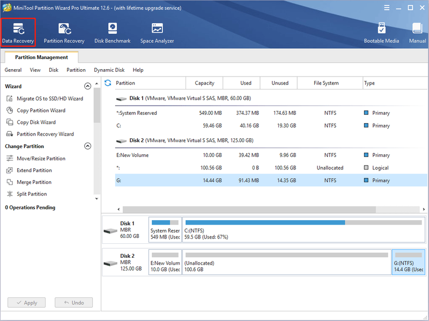Screen dimensions: 429x321
Task: Click the C:(NTFS) usage bar on Disk 1
Action: pos(304,222)
